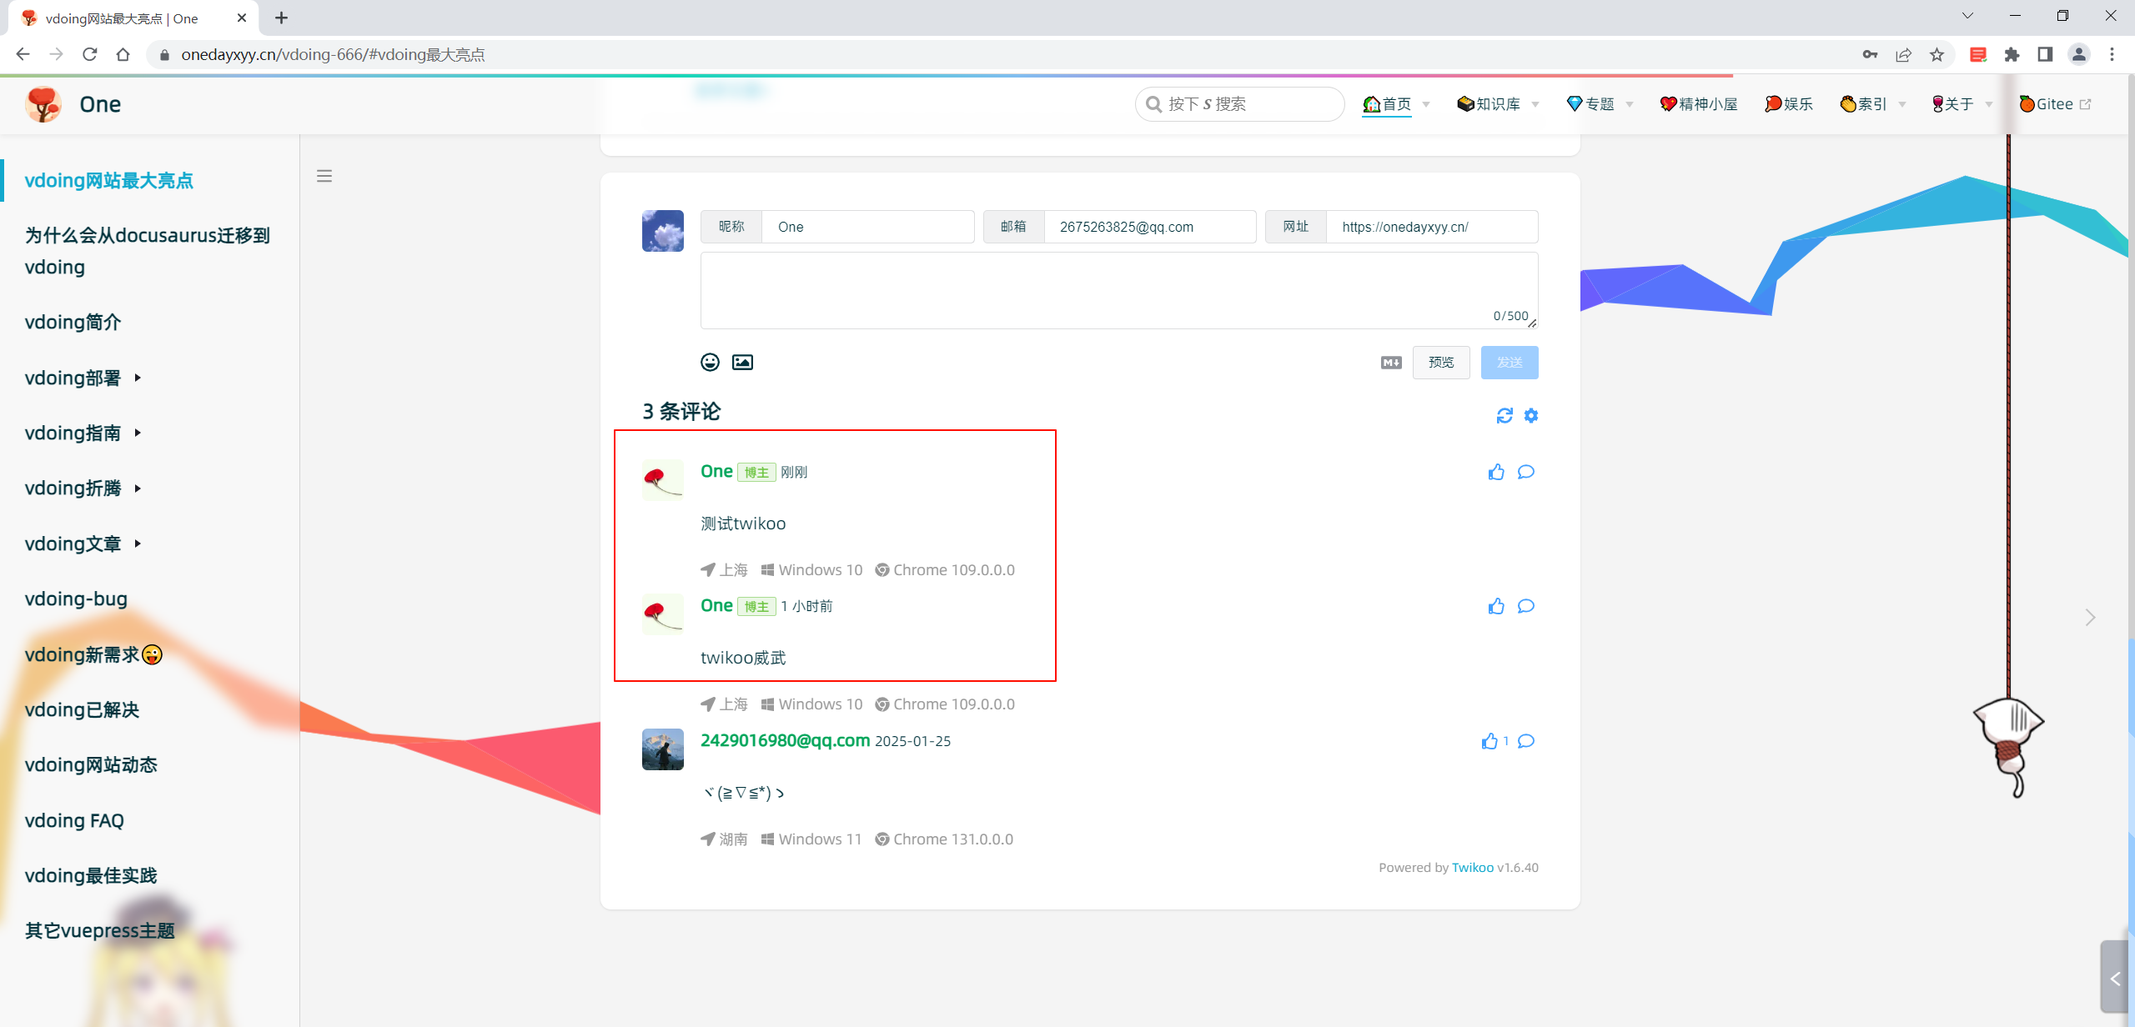Click the browser address bar URL
Viewport: 2135px width, 1027px height.
click(333, 54)
